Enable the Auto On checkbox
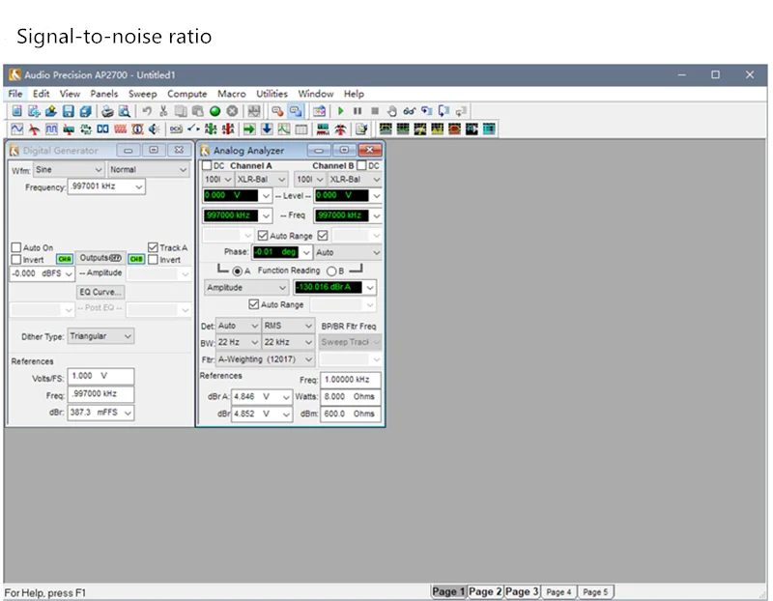Viewport: 773px width, 601px height. (16, 247)
